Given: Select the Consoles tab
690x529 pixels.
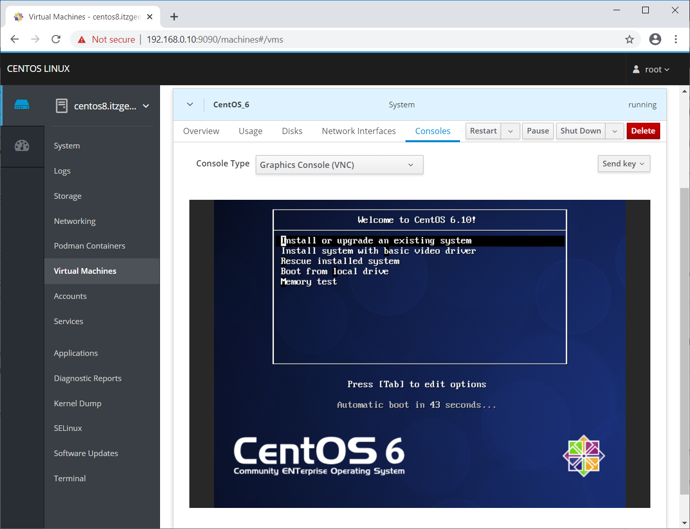Looking at the screenshot, I should [x=433, y=131].
